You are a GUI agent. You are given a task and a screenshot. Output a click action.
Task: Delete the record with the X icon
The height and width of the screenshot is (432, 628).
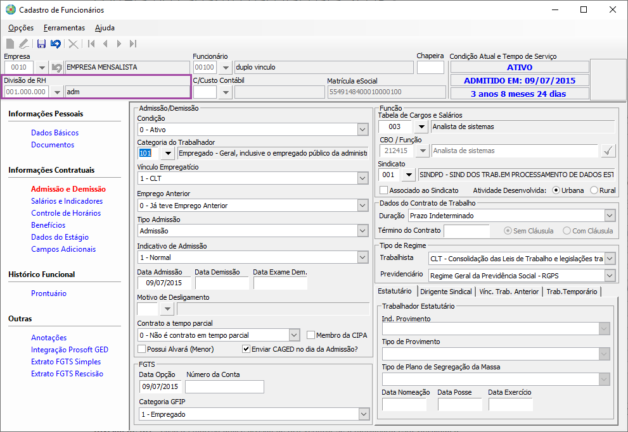pos(74,44)
